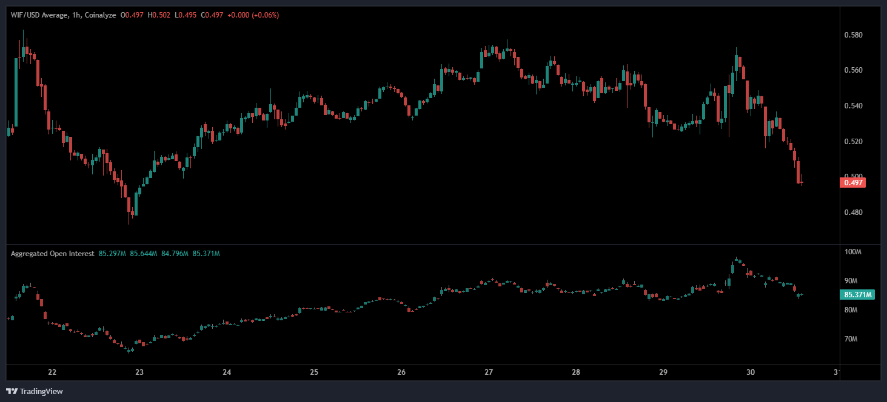
Task: Click the date label 22 on time axis
Action: (x=52, y=372)
